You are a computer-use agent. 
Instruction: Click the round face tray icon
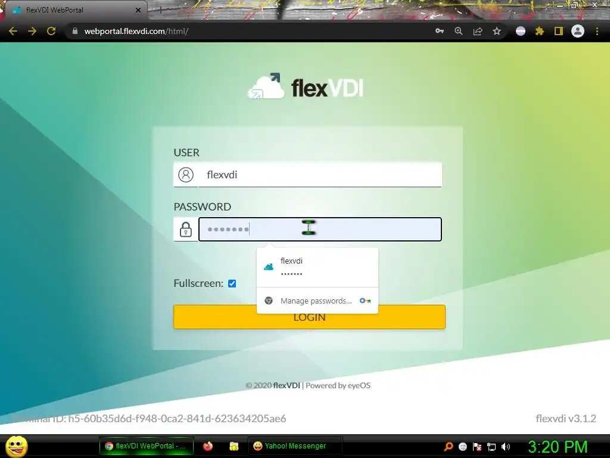[x=462, y=447]
